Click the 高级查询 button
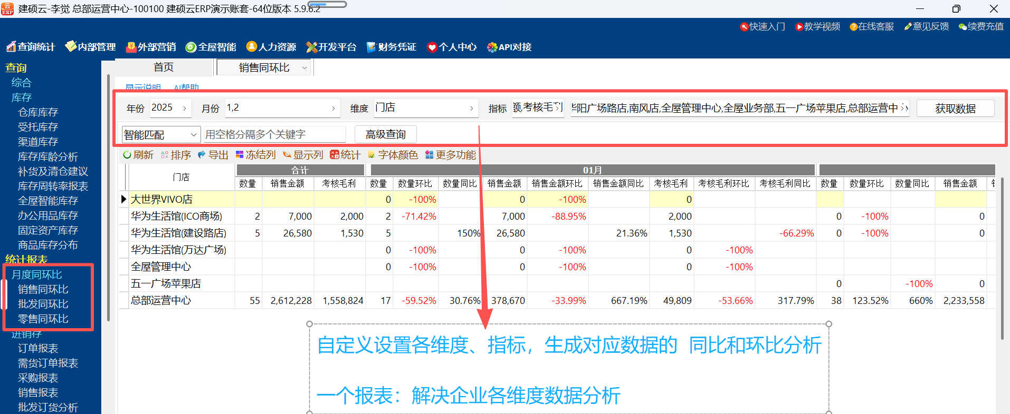The height and width of the screenshot is (414, 1010). [385, 135]
